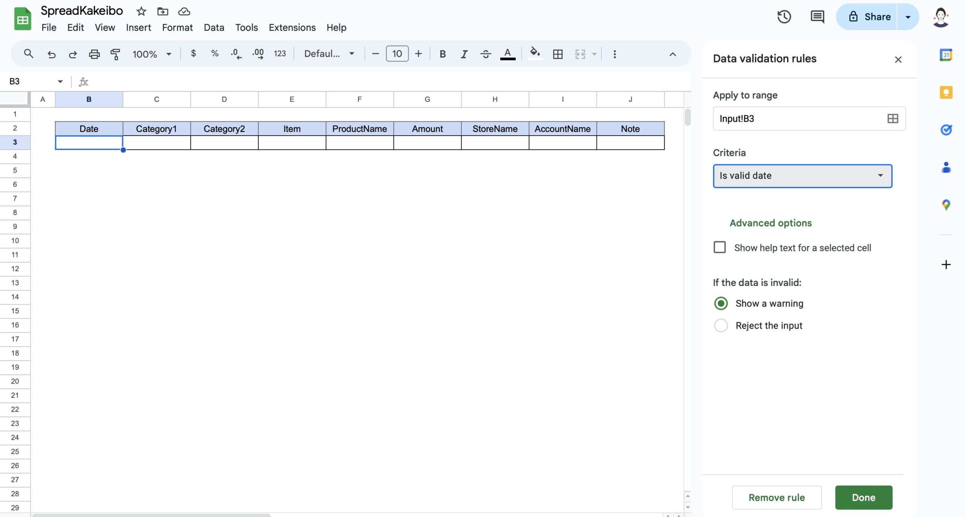Open the Data menu
965x517 pixels.
coord(214,27)
